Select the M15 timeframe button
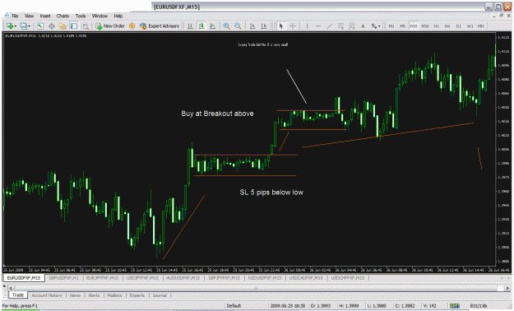The height and width of the screenshot is (311, 514). point(414,26)
